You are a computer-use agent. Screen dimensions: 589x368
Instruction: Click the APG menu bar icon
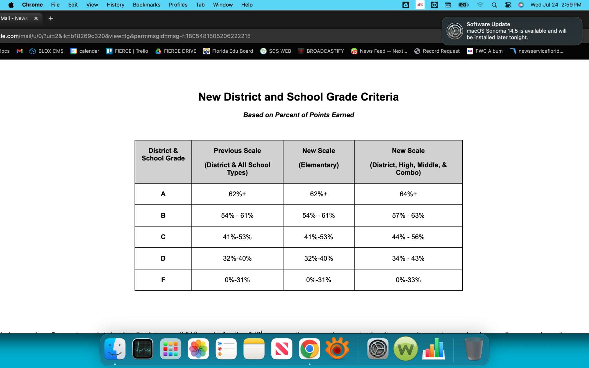420,5
